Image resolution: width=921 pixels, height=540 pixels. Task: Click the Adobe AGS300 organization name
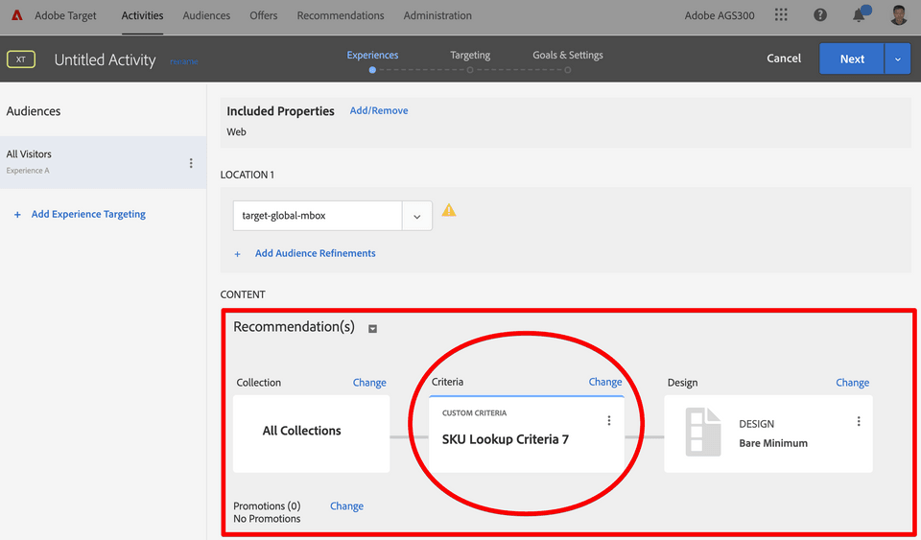[x=720, y=16]
